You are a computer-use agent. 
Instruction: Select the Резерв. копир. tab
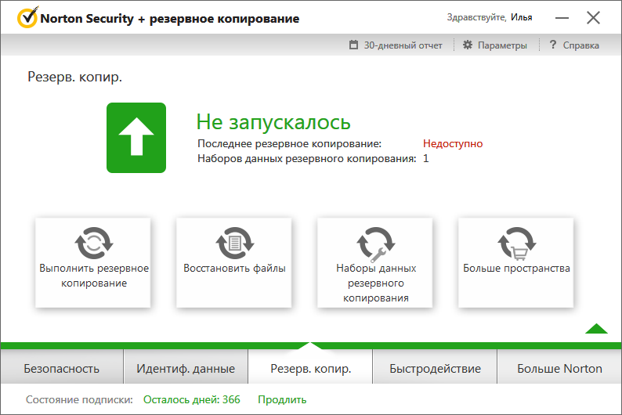click(x=310, y=368)
